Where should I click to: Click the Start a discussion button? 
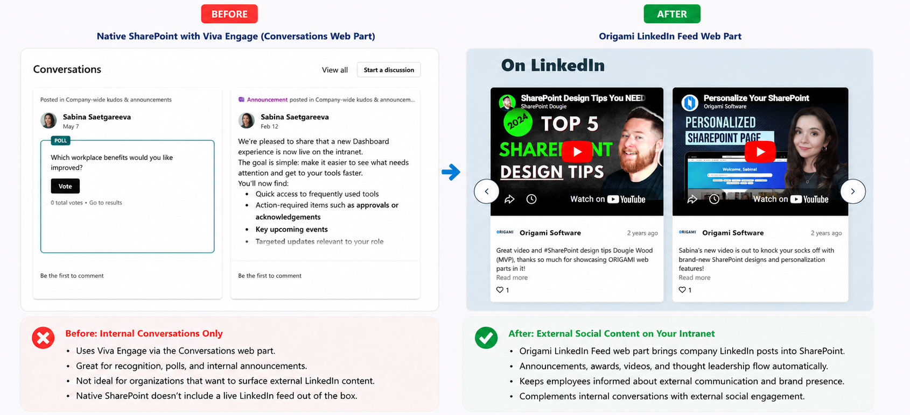389,70
